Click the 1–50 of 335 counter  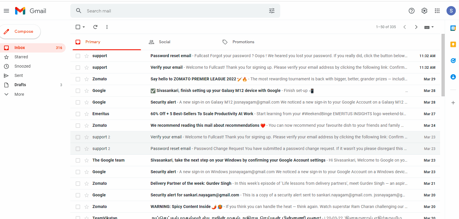coord(386,27)
